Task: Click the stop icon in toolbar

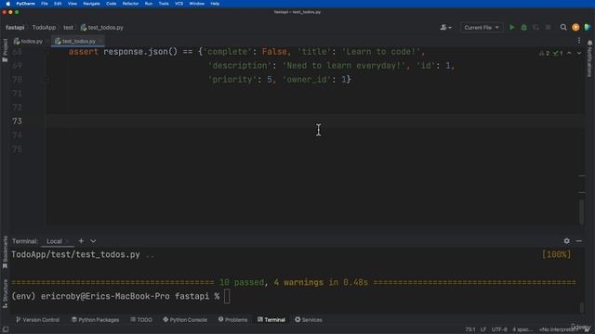Action: pos(548,27)
